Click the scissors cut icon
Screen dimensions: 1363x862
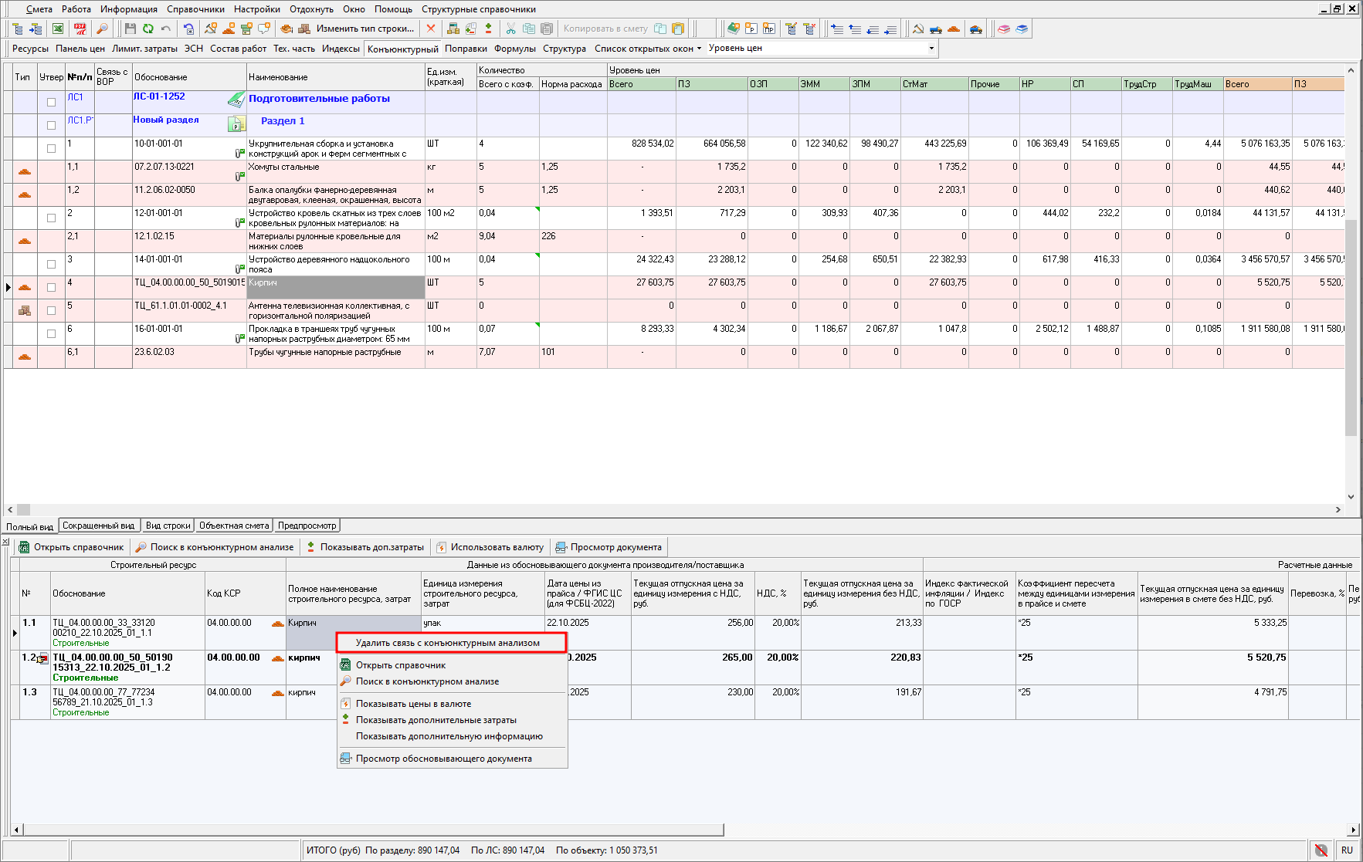tap(510, 29)
